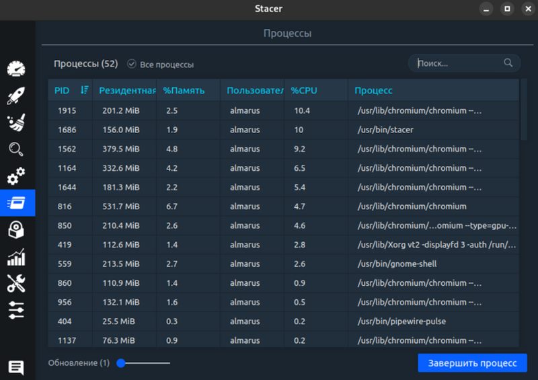Viewport: 538px width, 380px height.
Task: Select the process row with PID 1915
Action: tap(283, 110)
